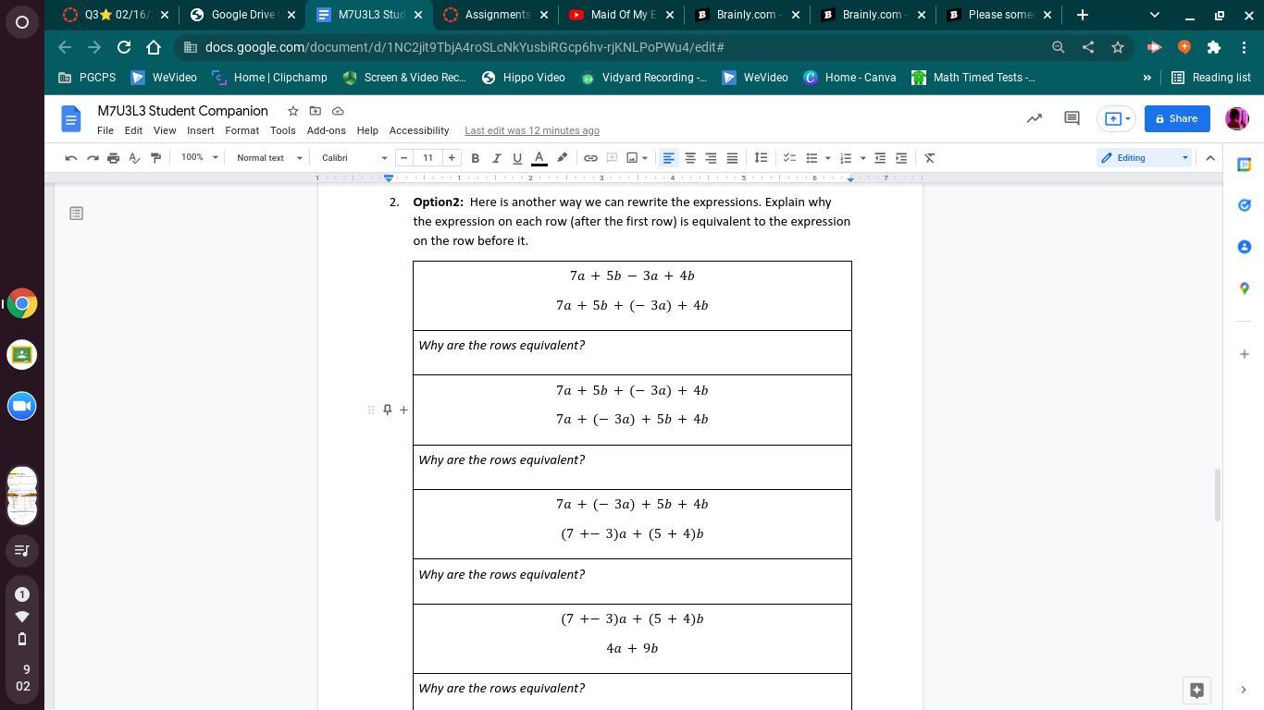Select Right align
The image size is (1264, 710).
click(x=711, y=158)
